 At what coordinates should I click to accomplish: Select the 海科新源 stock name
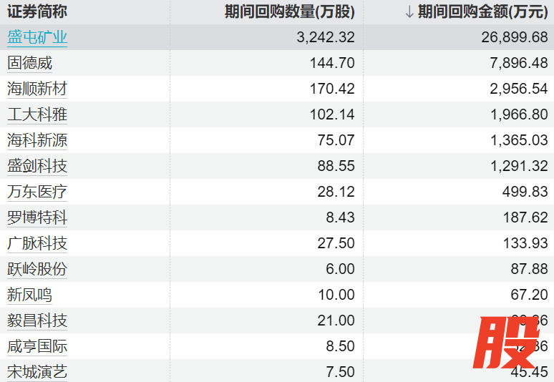click(x=37, y=140)
